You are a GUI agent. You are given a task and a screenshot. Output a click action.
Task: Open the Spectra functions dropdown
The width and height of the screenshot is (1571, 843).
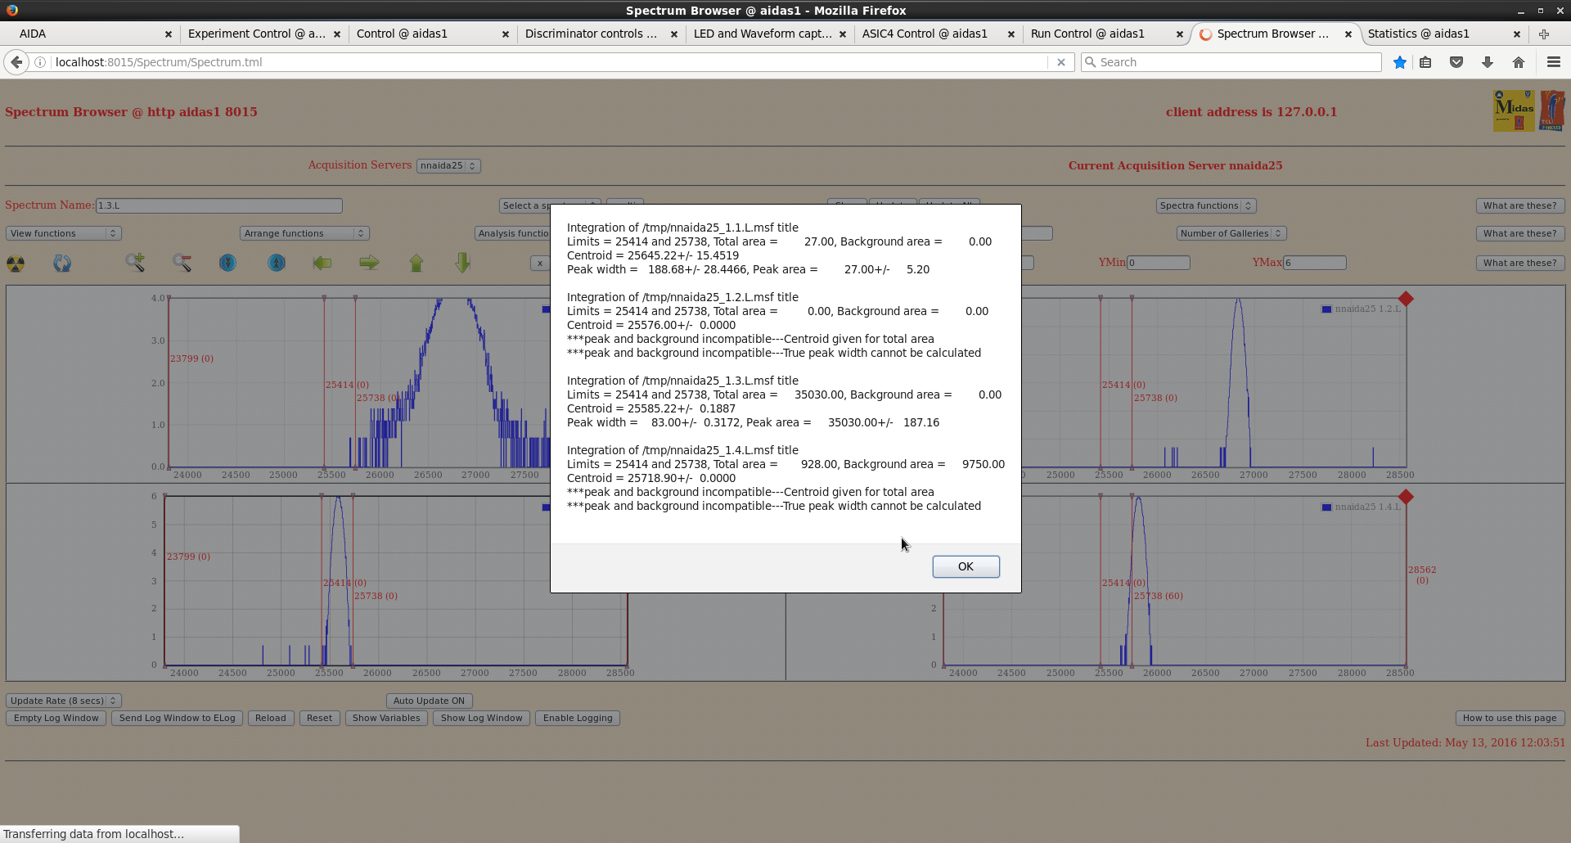1206,205
